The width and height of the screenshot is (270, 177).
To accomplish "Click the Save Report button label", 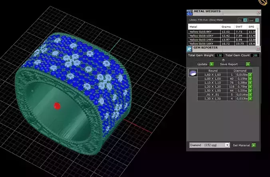I will coord(229,64).
